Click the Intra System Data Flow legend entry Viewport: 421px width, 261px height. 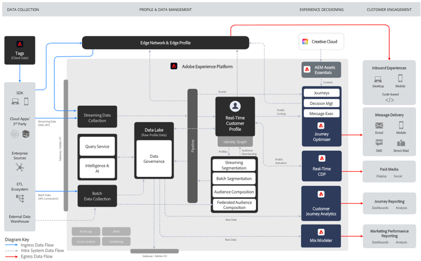35,250
